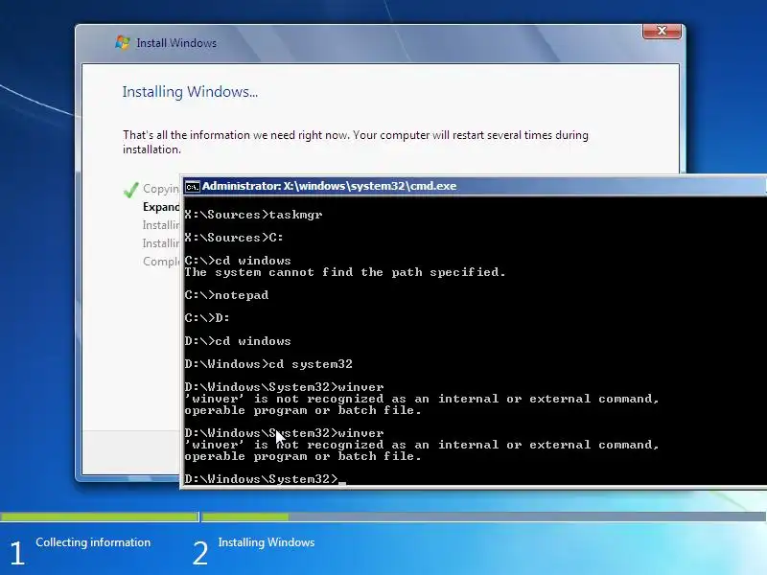
Task: Click 'The system cannot find the path specified.' line
Action: click(345, 272)
